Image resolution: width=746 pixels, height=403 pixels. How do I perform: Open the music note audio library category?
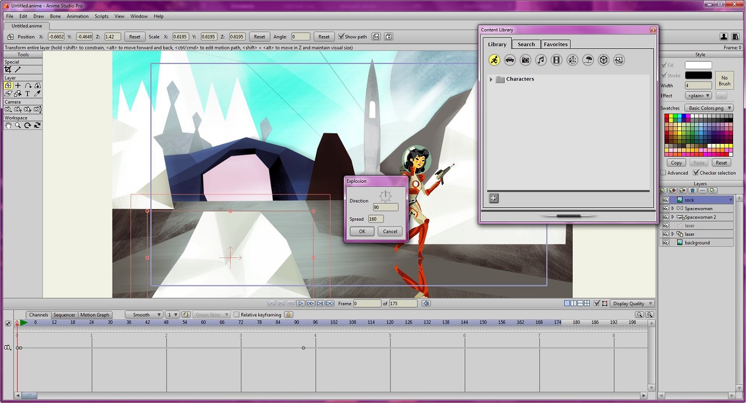point(541,60)
